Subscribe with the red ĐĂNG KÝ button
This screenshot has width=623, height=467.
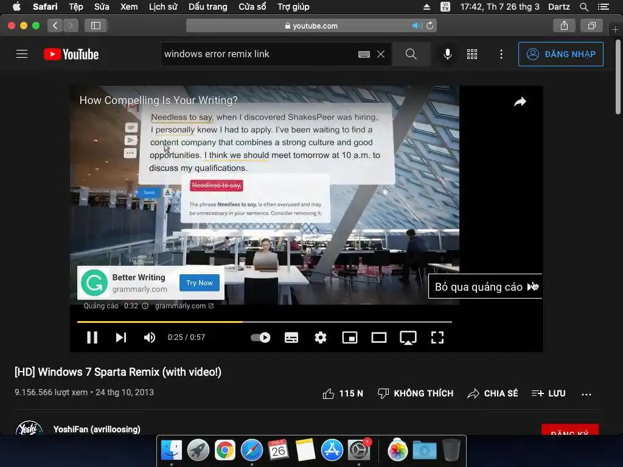point(569,430)
